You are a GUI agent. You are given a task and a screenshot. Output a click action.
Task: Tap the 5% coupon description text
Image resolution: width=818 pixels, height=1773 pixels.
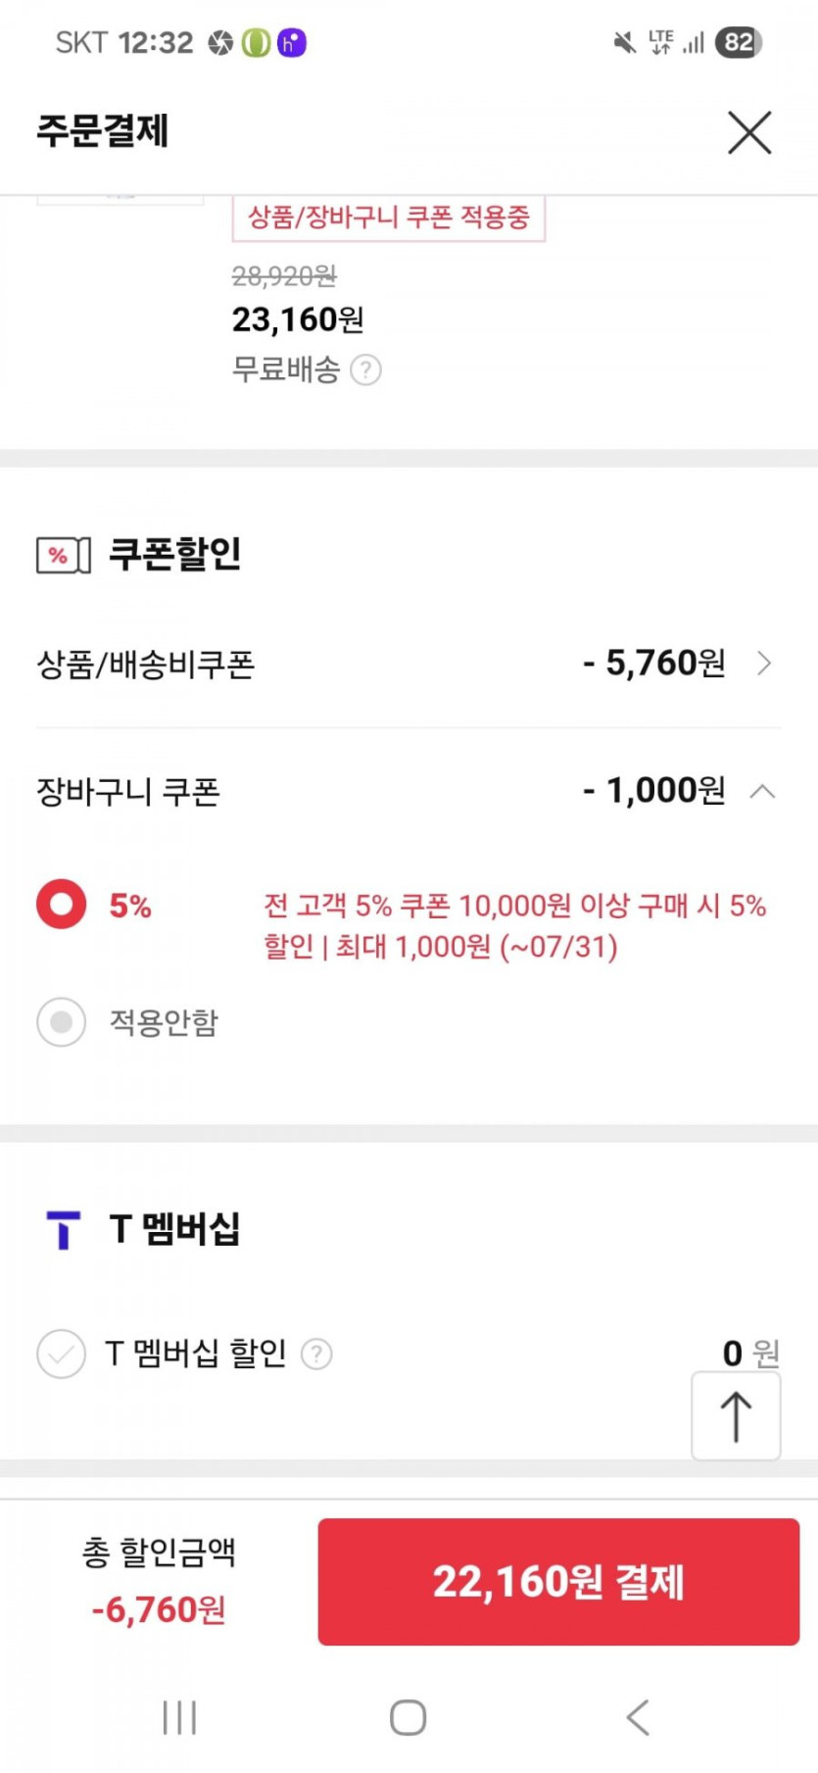(514, 925)
